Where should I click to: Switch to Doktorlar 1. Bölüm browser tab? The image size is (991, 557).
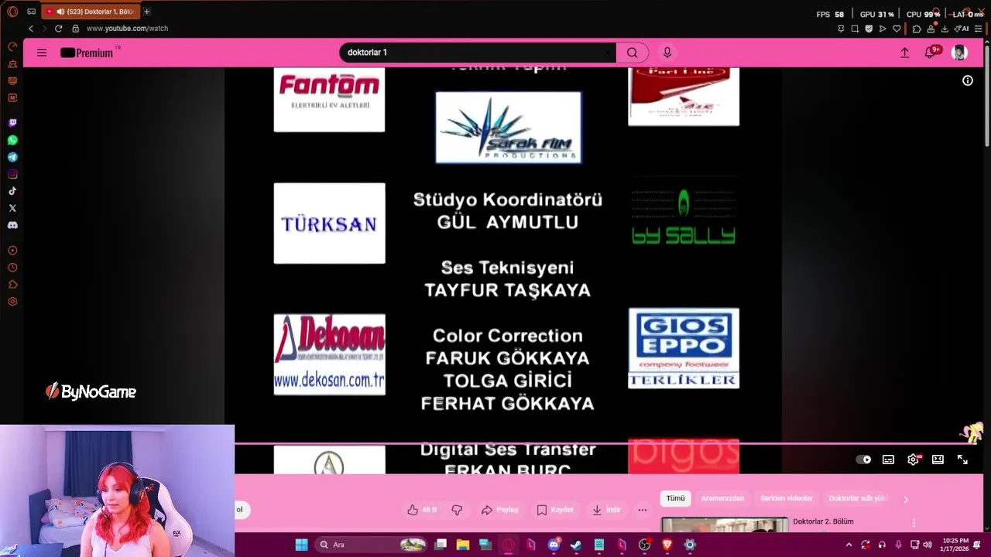(90, 12)
